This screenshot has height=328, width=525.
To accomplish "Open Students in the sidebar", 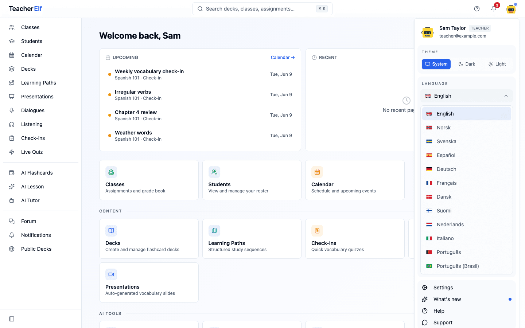I will pos(40,41).
